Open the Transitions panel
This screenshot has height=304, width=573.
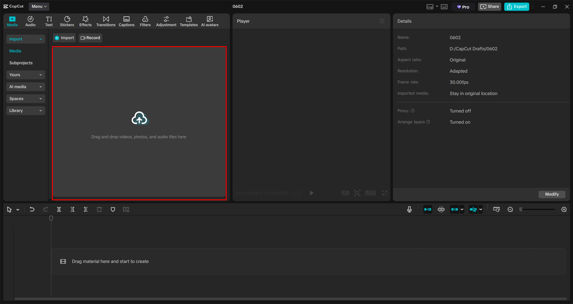click(106, 21)
